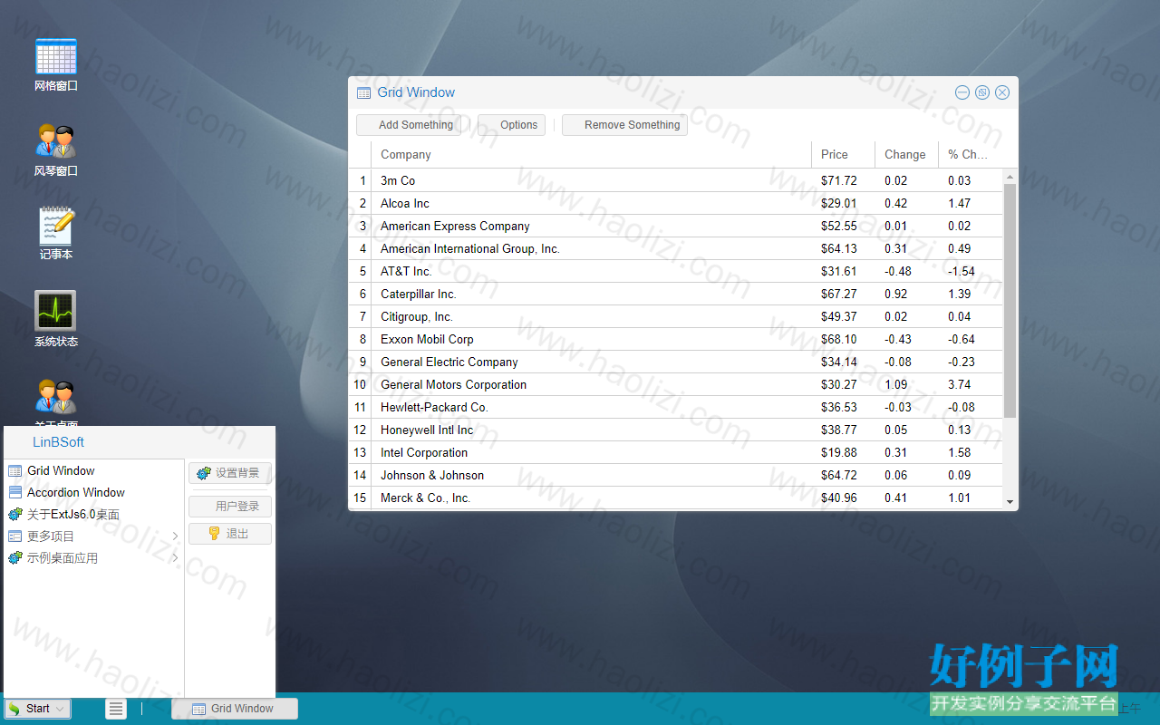Click the grid scrollbar down arrow

pos(1010,502)
